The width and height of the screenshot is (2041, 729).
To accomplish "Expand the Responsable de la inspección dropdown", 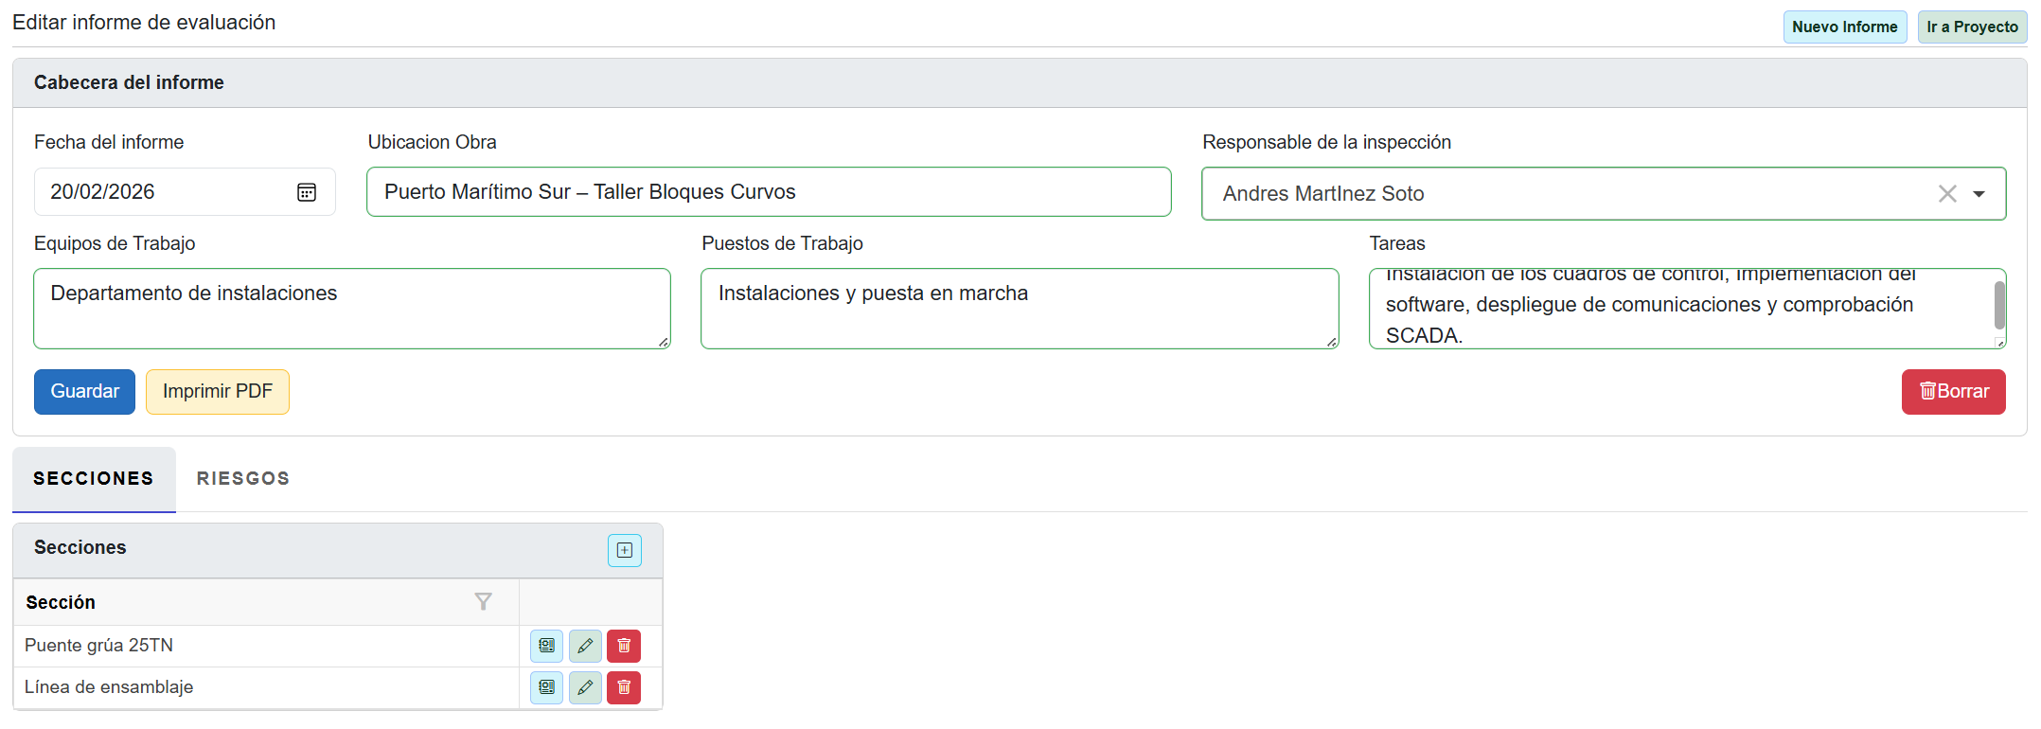I will click(x=1979, y=194).
